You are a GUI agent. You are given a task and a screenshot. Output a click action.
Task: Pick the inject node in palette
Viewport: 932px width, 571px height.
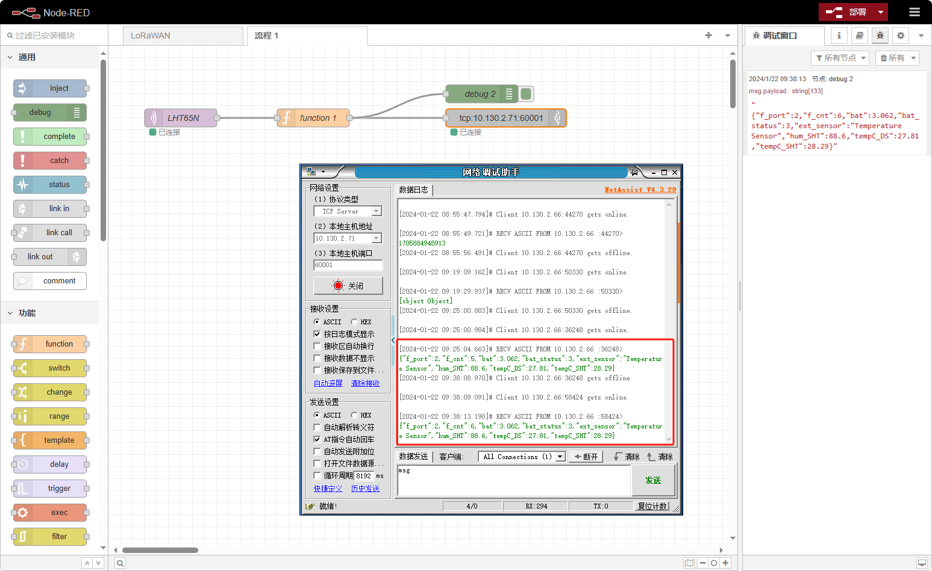[50, 88]
